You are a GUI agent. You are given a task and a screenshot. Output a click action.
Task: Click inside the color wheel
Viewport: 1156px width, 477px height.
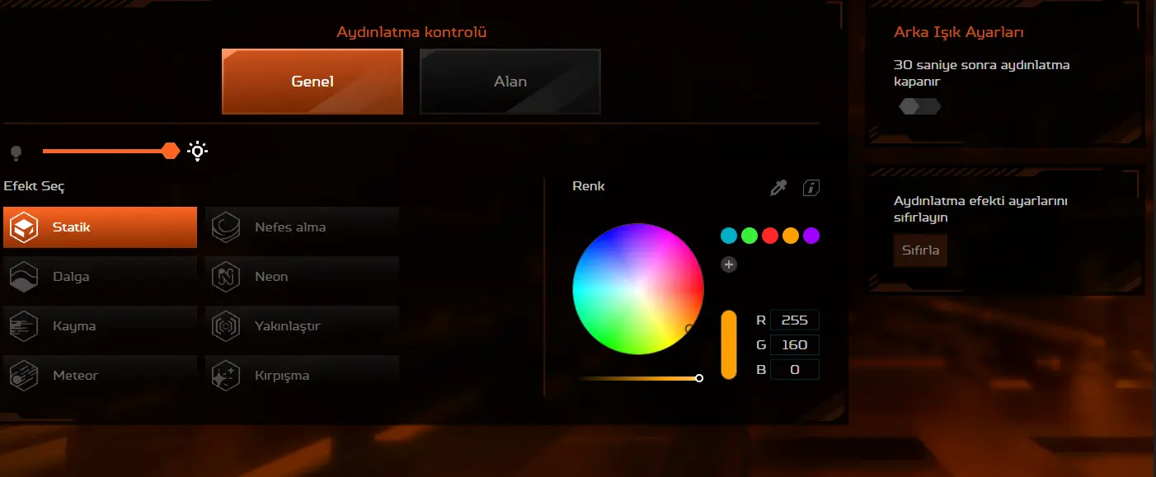pos(638,289)
